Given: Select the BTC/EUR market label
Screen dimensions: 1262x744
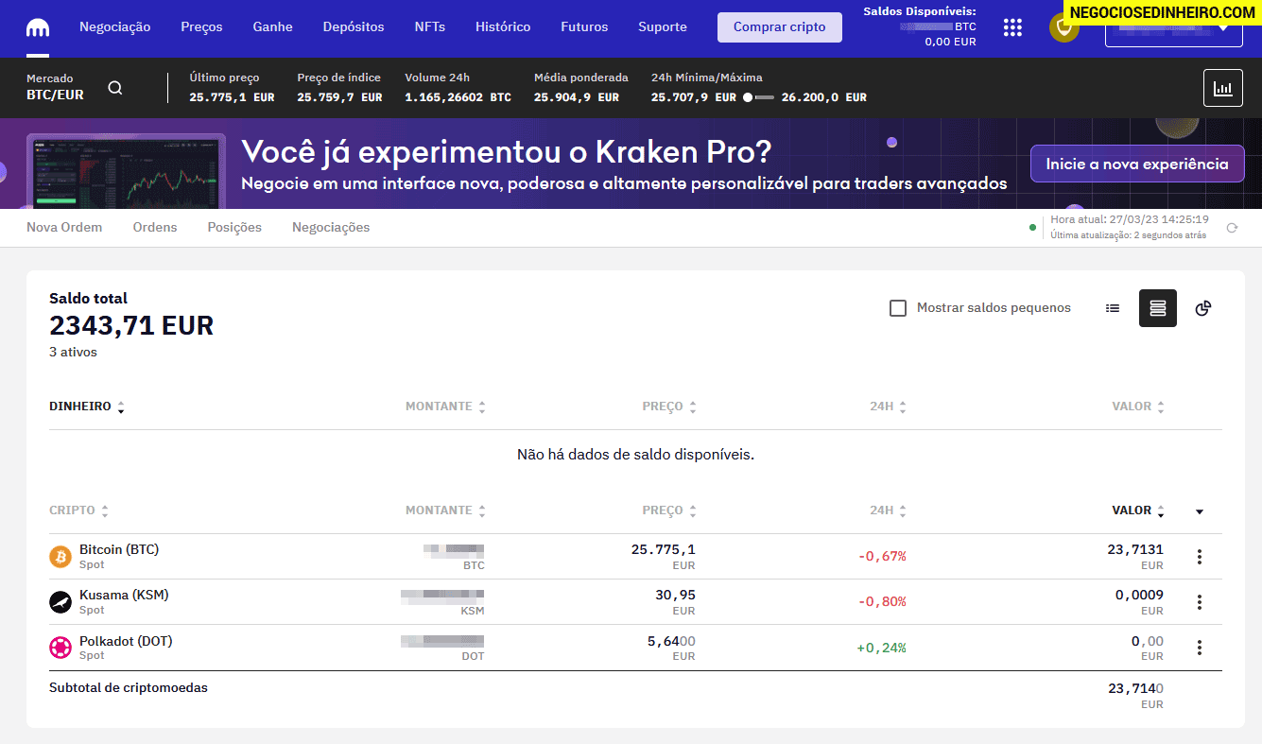Looking at the screenshot, I should pos(55,95).
